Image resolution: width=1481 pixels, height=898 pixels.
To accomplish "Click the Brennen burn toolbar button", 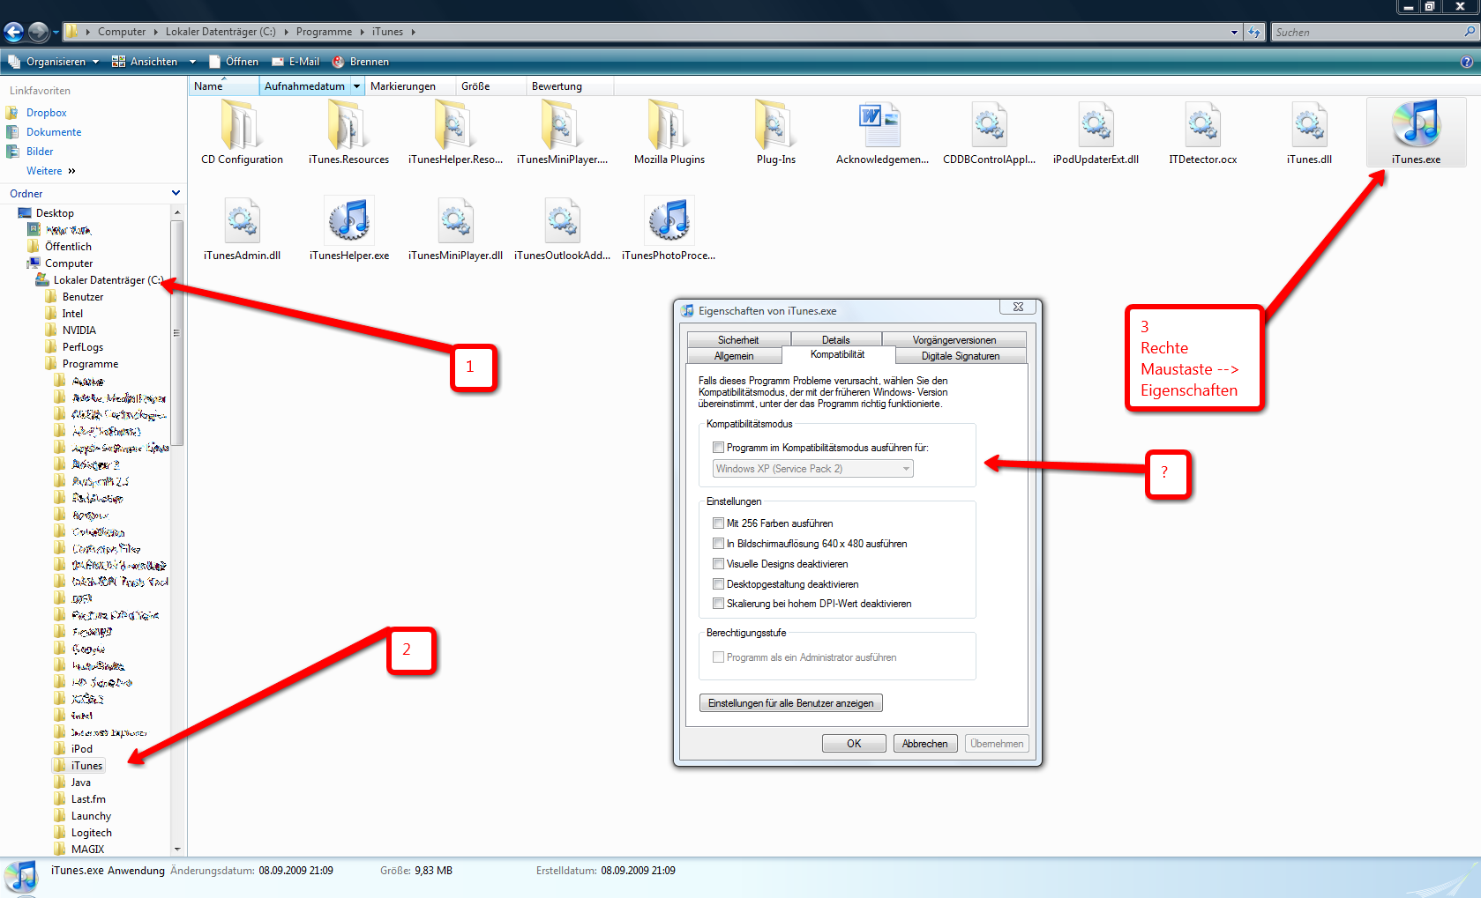I will pyautogui.click(x=360, y=62).
